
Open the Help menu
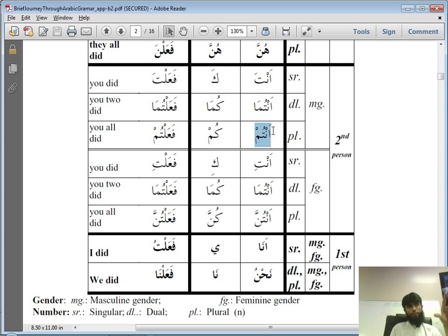pos(84,18)
